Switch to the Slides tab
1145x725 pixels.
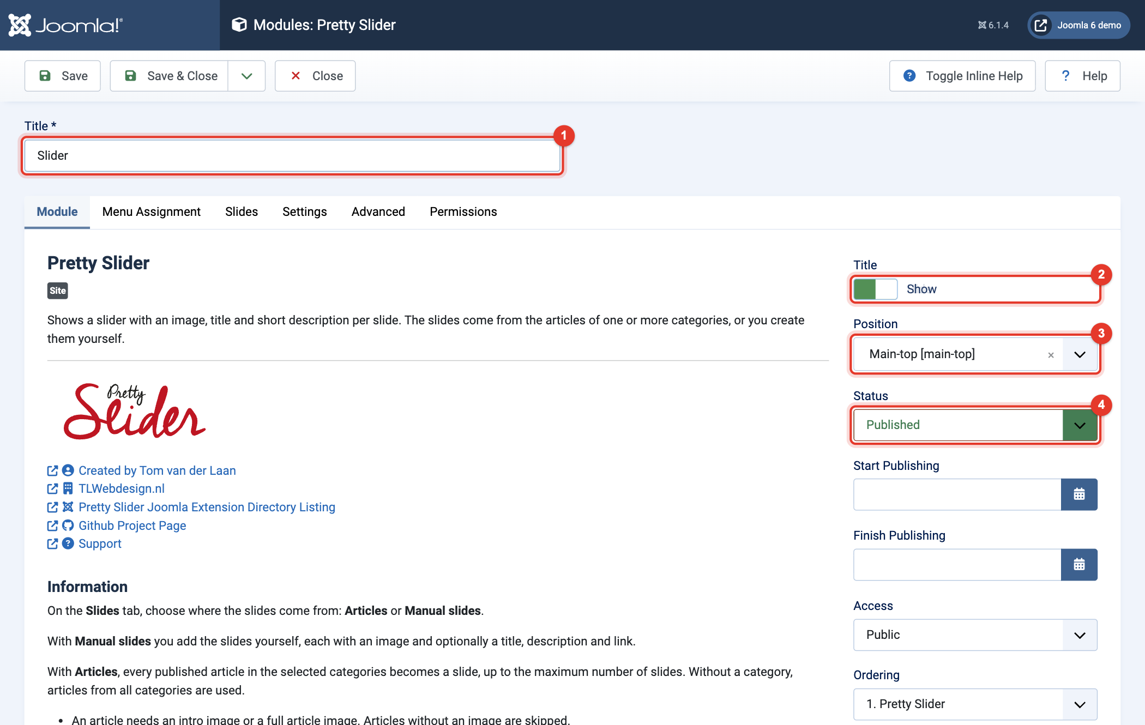tap(242, 212)
